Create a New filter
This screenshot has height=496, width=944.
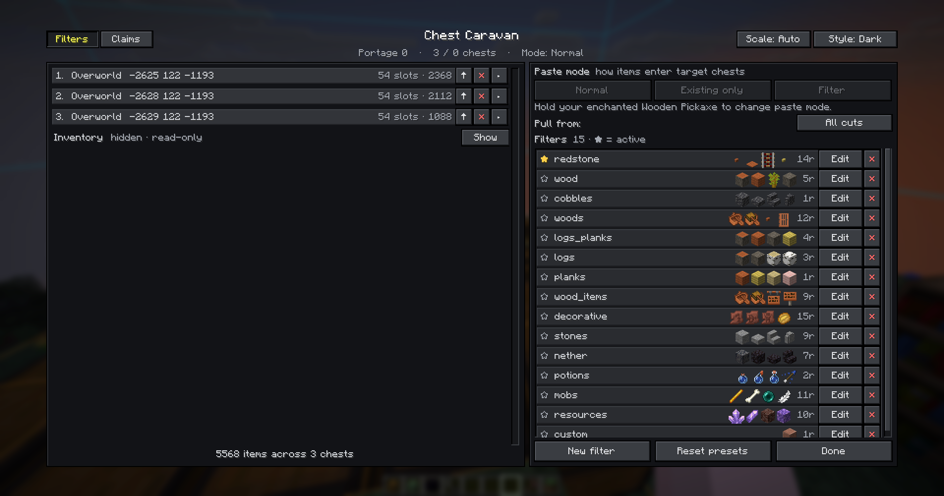tap(591, 451)
